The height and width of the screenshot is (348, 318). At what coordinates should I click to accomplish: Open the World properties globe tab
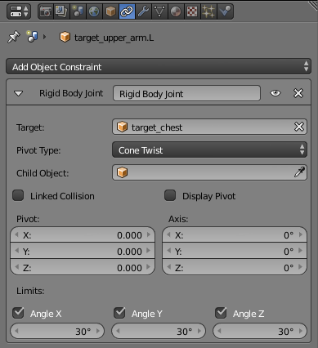(x=94, y=11)
